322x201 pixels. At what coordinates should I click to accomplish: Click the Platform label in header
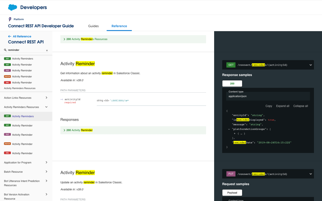pos(19,19)
